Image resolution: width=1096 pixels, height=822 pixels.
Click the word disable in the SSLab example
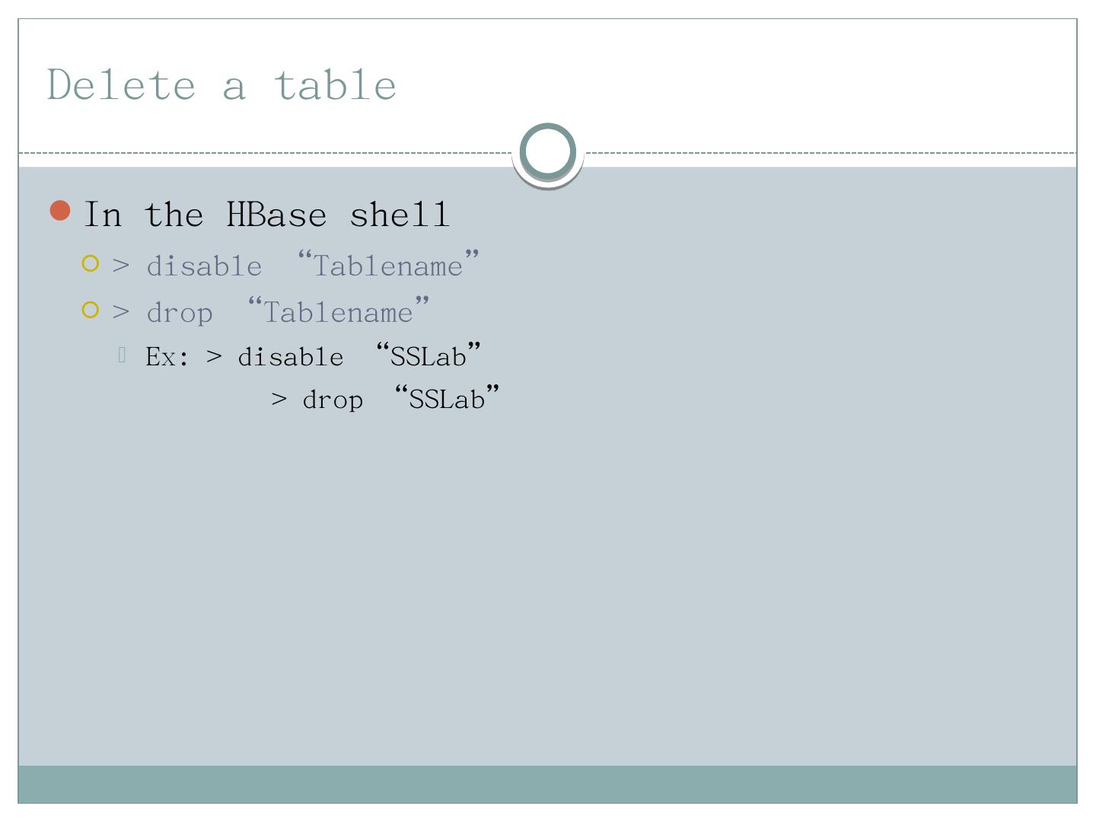[x=290, y=357]
